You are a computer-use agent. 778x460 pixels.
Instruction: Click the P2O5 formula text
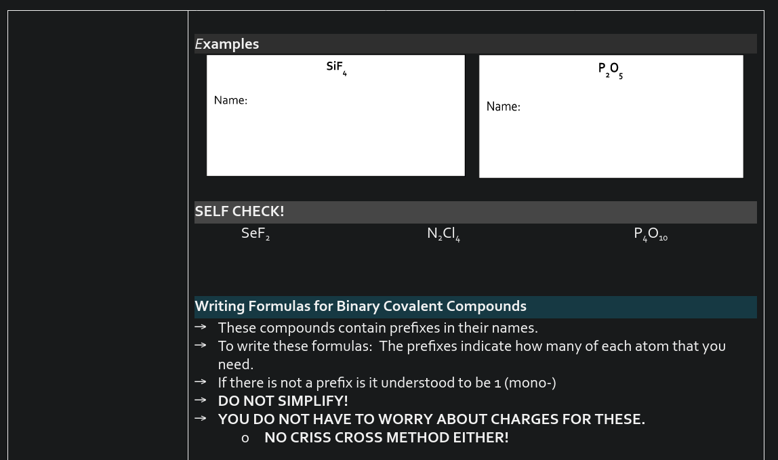point(610,69)
